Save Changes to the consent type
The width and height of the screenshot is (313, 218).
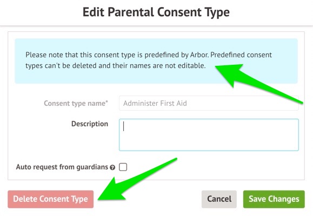point(274,199)
